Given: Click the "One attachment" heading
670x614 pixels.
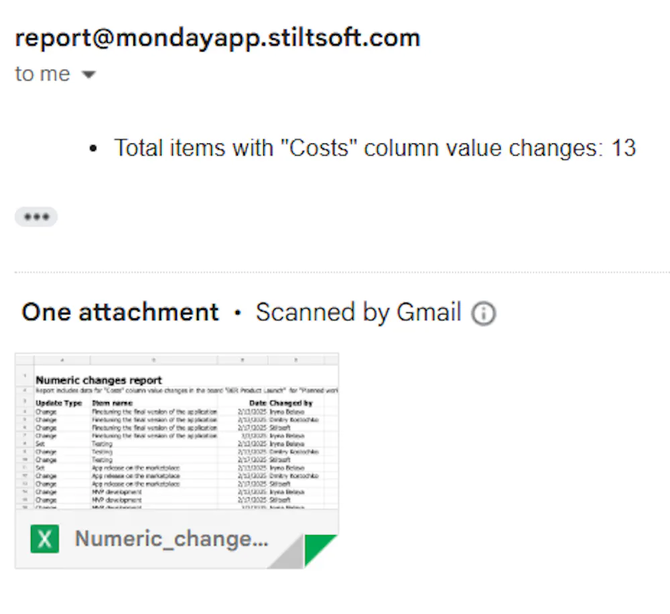Looking at the screenshot, I should [x=121, y=312].
